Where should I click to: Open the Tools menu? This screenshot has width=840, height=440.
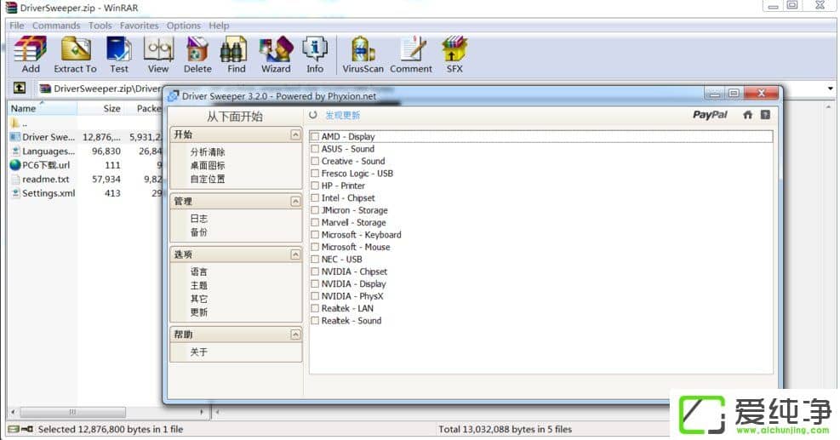coord(100,26)
